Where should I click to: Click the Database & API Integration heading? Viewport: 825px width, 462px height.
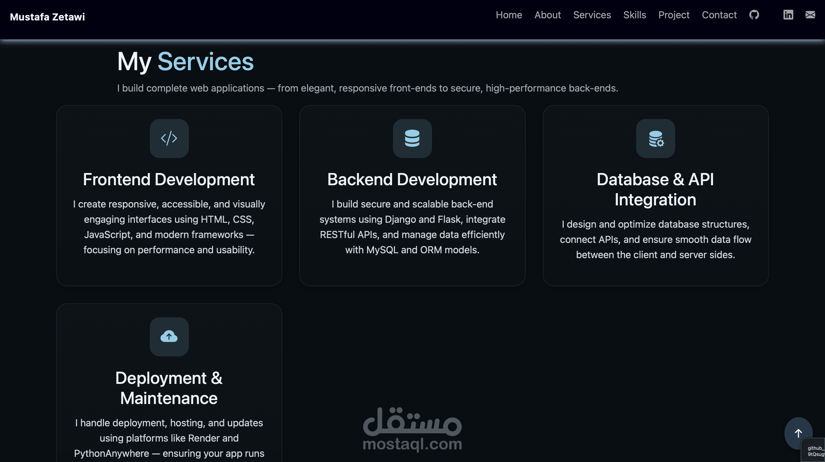click(655, 189)
